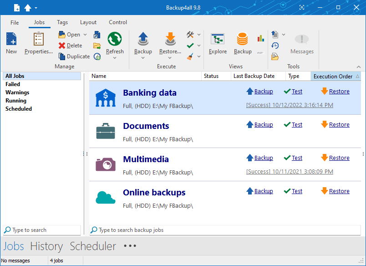
Task: Click Restore link for Documents job
Action: 339,125
